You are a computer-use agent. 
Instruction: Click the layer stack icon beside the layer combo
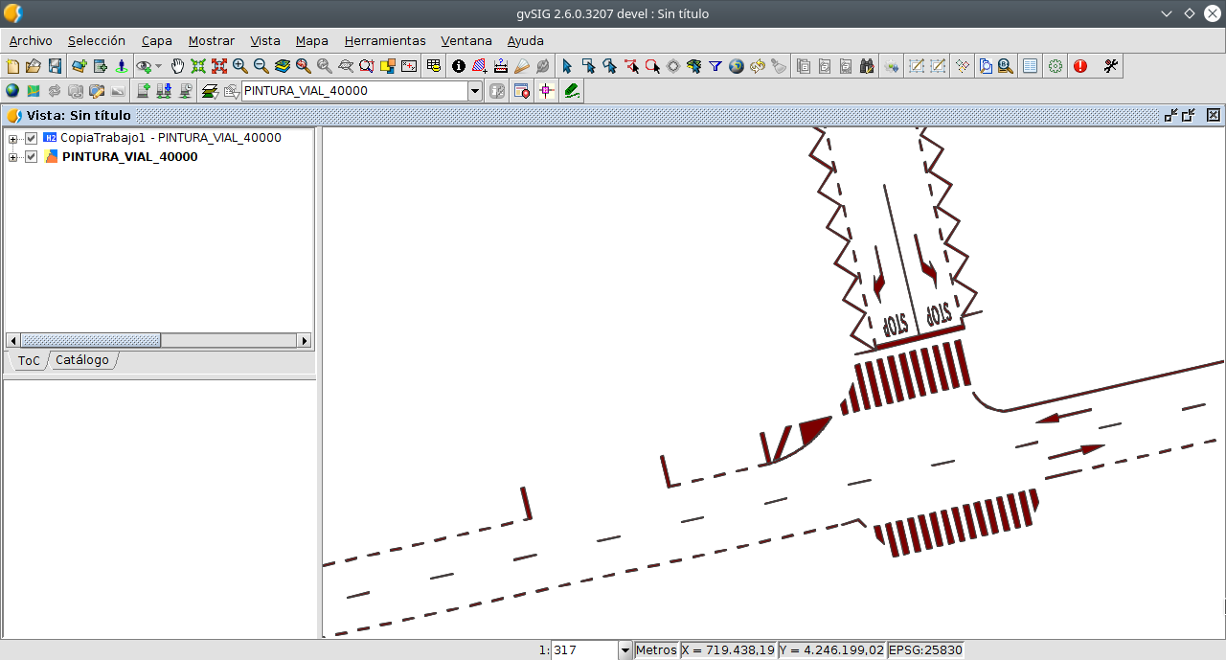[x=210, y=91]
